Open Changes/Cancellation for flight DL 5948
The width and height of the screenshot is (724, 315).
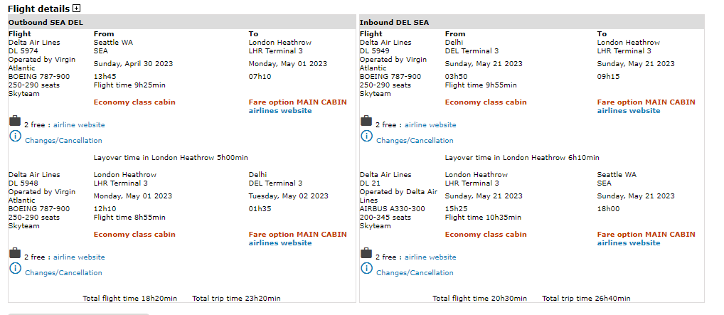pyautogui.click(x=63, y=273)
